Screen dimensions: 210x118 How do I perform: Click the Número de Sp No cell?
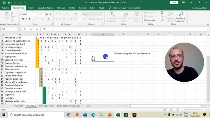coord(123,53)
